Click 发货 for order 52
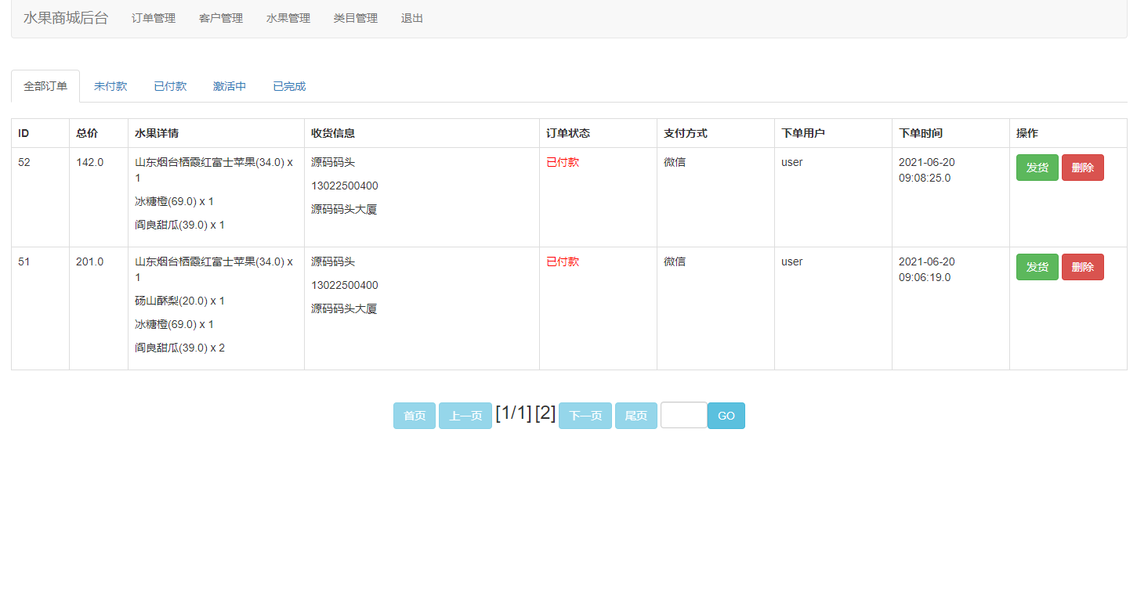Viewport: 1137px width, 595px height. 1037,167
